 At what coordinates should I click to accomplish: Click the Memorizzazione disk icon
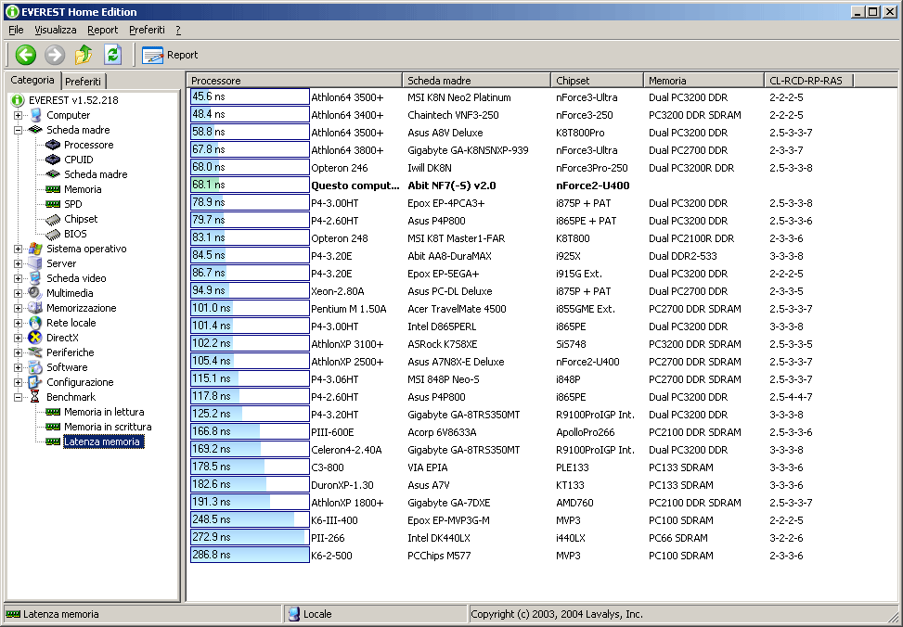pyautogui.click(x=35, y=308)
